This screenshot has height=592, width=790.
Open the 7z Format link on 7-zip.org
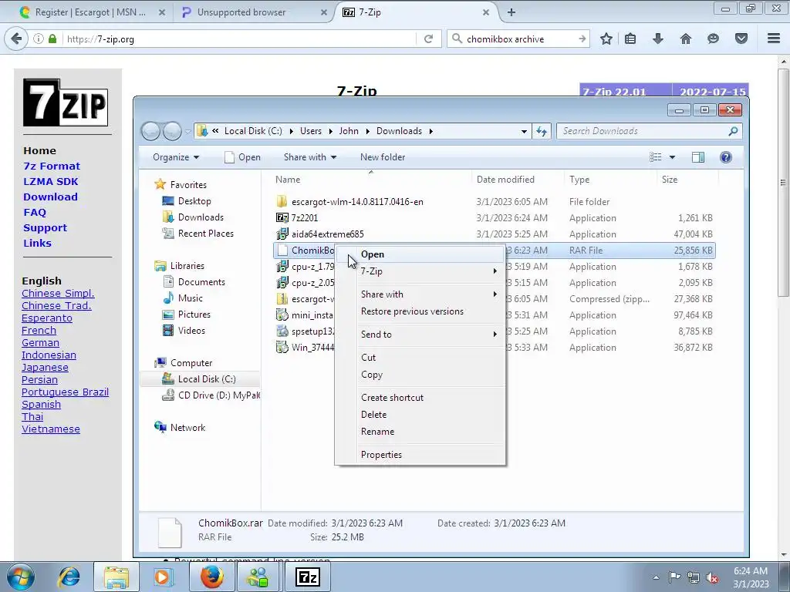pyautogui.click(x=52, y=166)
